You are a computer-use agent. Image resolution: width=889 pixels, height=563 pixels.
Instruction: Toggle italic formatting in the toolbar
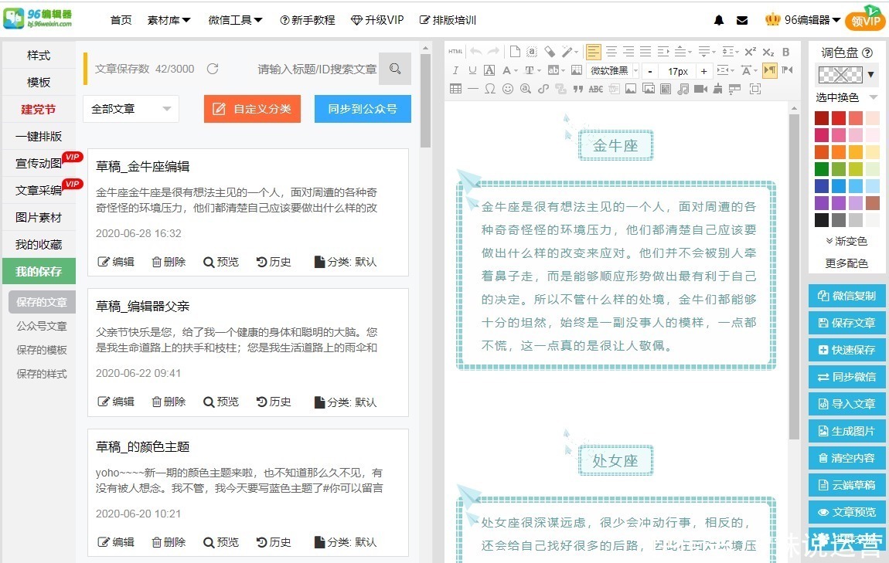click(x=456, y=70)
